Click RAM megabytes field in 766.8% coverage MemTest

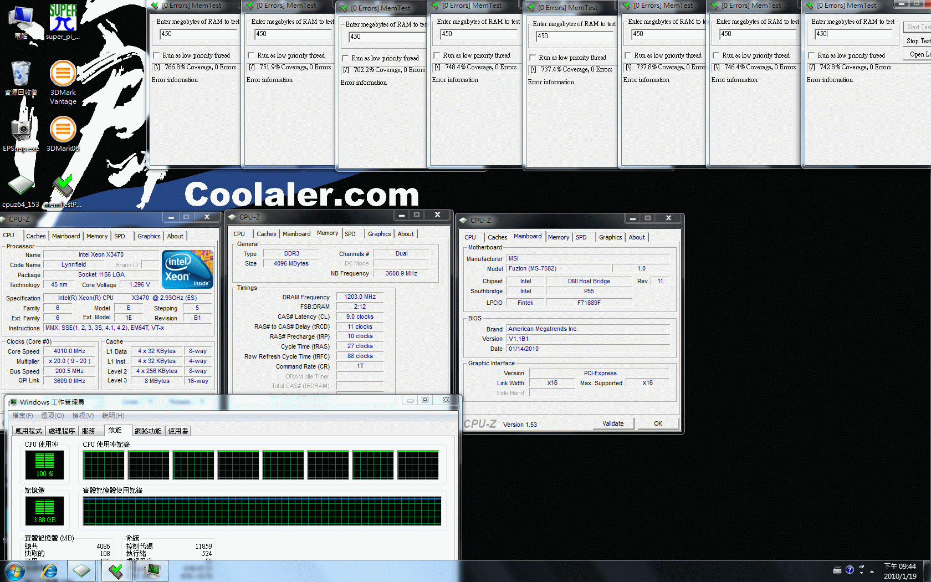click(198, 34)
